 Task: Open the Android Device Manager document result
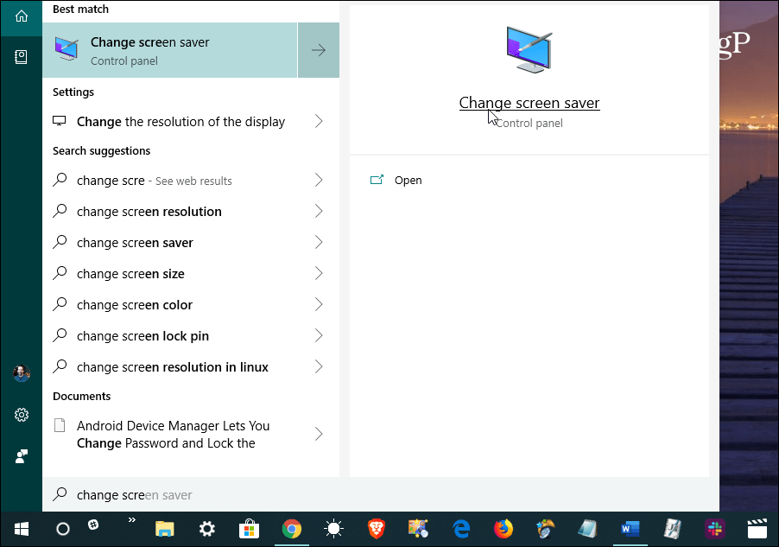173,434
